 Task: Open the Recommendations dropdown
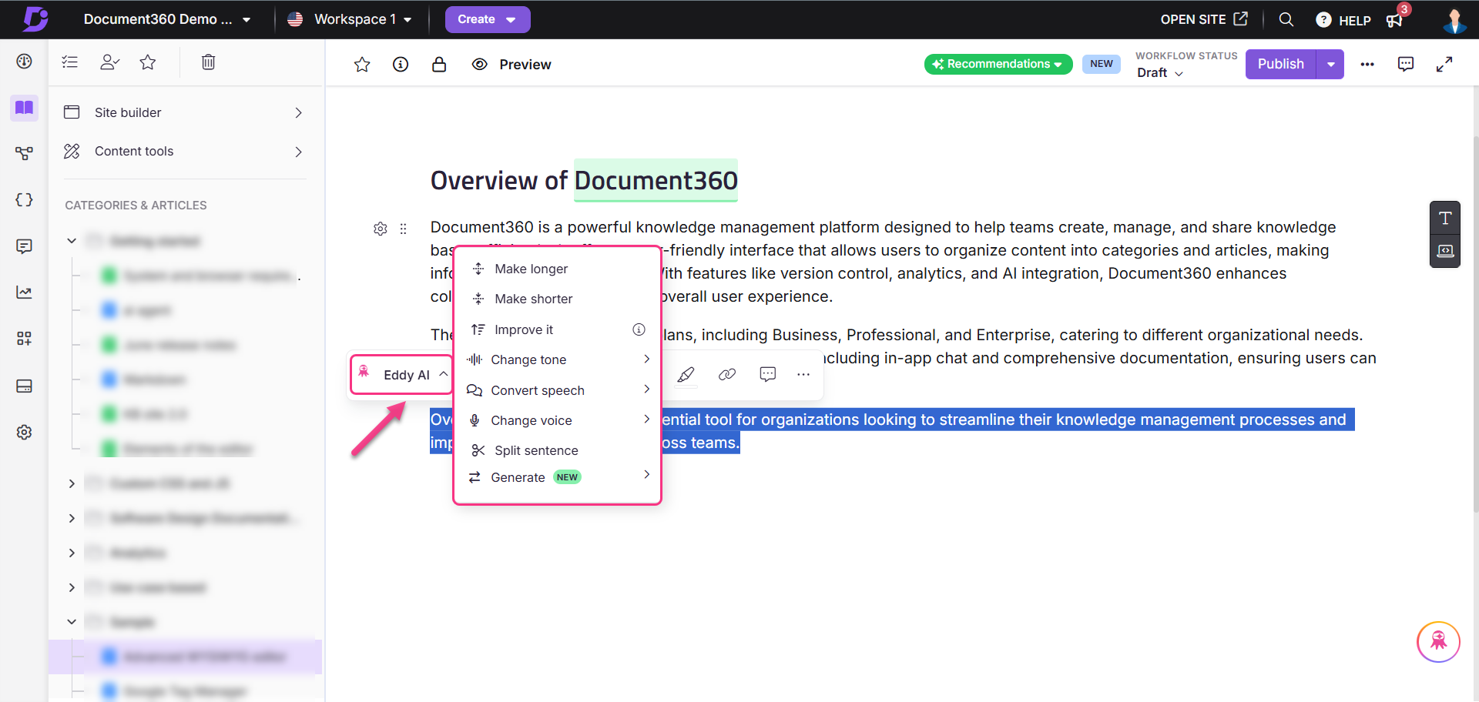(998, 65)
